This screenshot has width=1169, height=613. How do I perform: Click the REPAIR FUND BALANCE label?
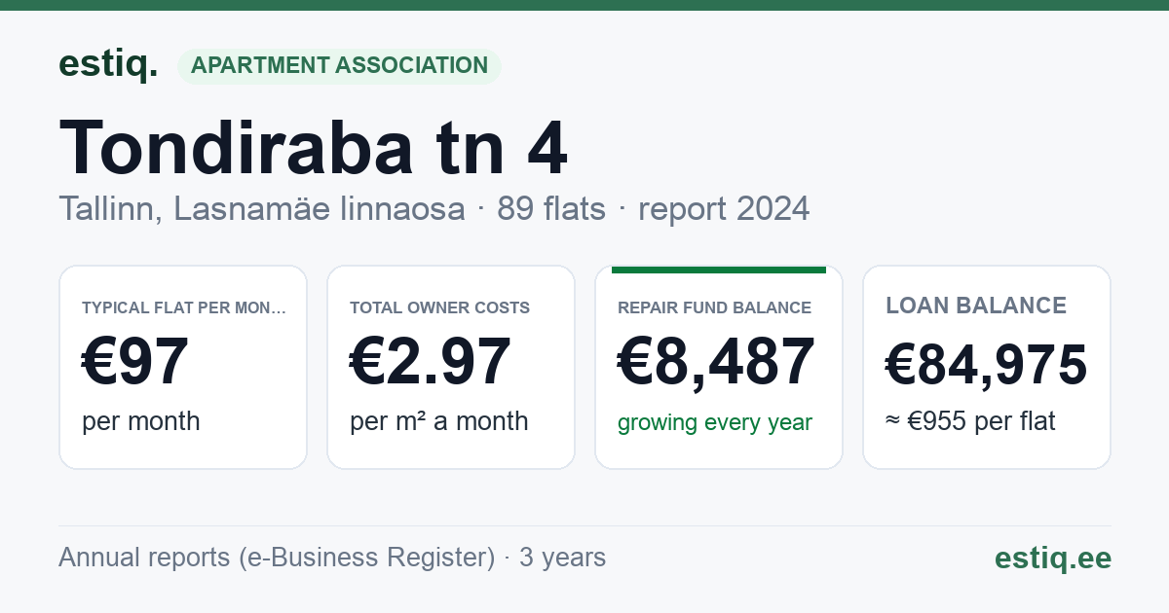pyautogui.click(x=715, y=307)
